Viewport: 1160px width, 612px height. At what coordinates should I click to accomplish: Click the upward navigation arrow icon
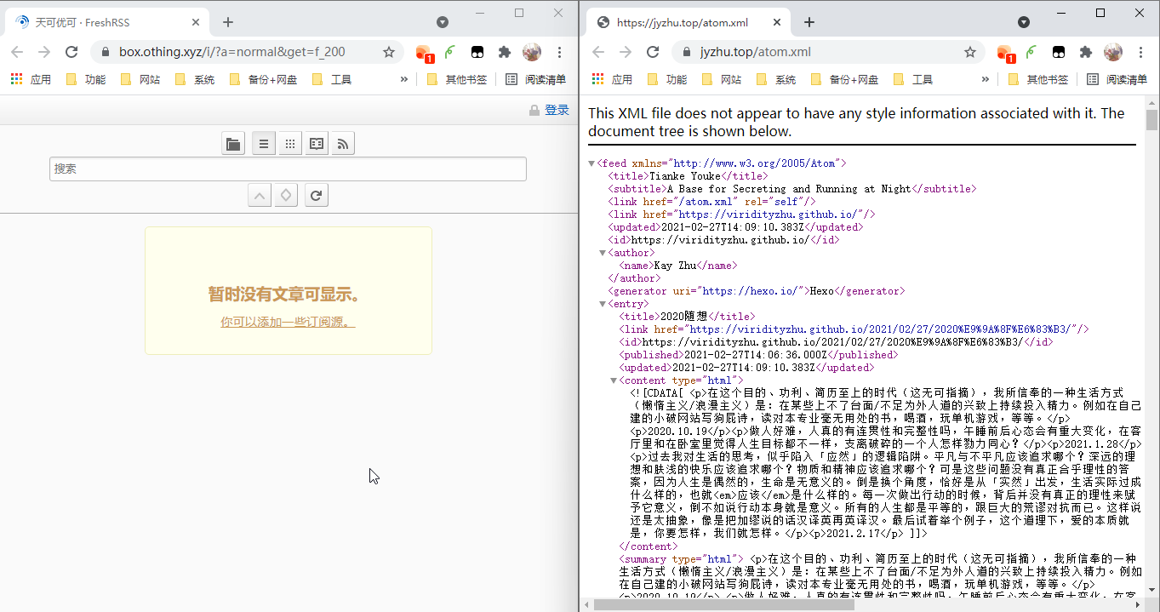point(260,195)
